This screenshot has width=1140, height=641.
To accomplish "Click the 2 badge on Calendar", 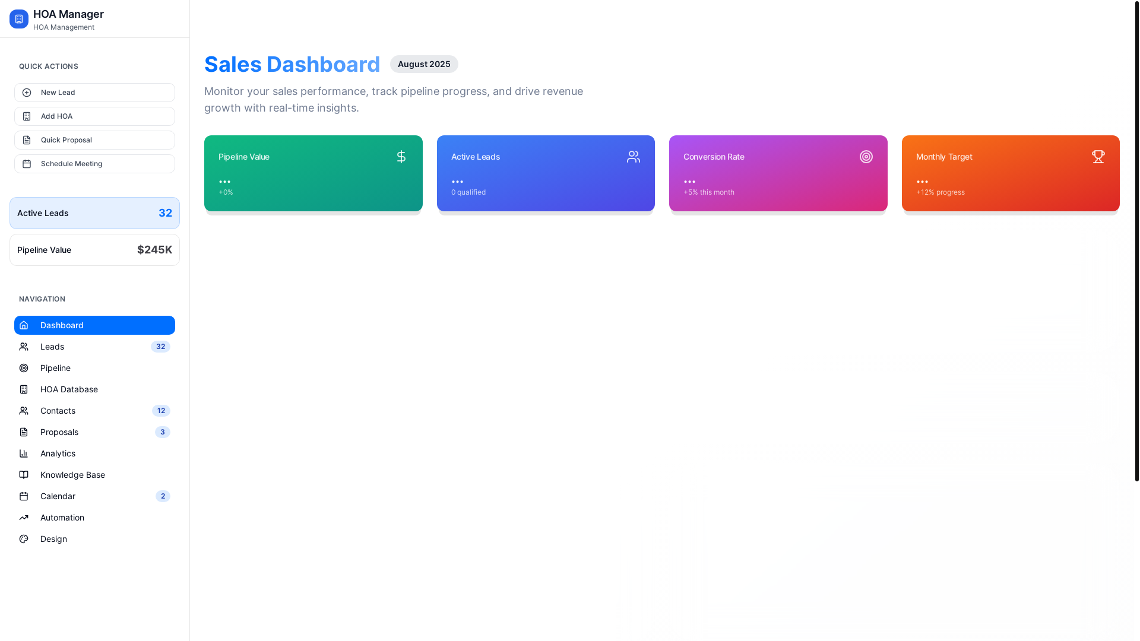I will coord(163,496).
